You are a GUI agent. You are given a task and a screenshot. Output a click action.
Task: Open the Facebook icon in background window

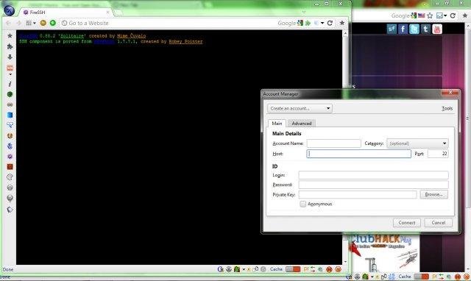coord(403,29)
